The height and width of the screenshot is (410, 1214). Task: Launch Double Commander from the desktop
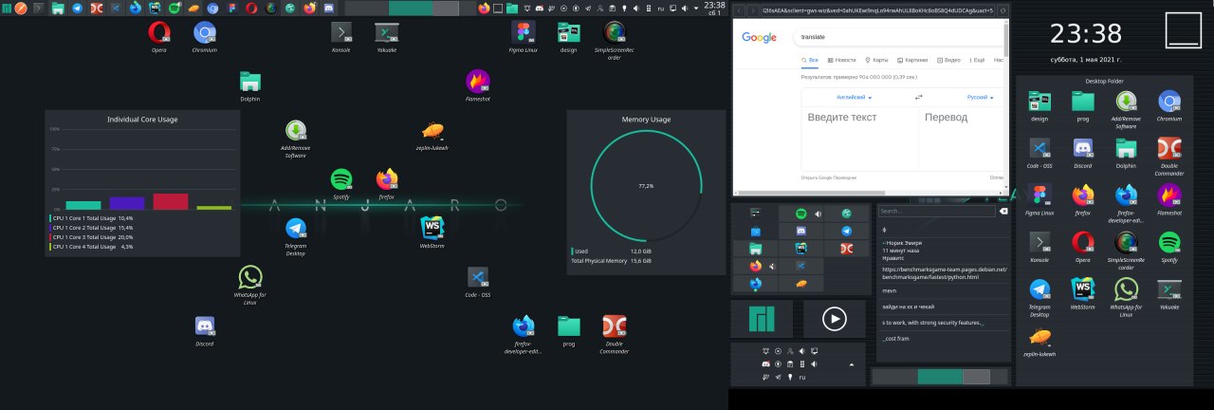(x=614, y=334)
